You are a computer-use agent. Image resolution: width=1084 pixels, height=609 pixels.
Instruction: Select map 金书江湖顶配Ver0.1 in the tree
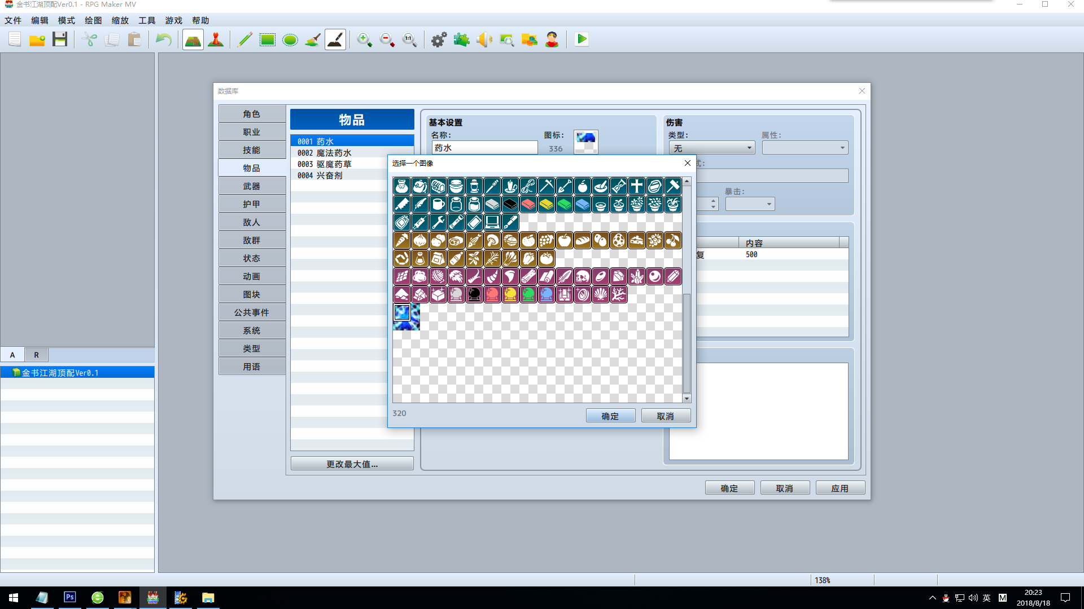(77, 373)
